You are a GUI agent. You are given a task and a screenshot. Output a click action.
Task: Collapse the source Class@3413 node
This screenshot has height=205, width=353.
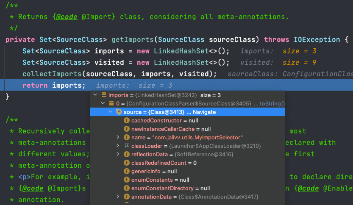coord(110,112)
